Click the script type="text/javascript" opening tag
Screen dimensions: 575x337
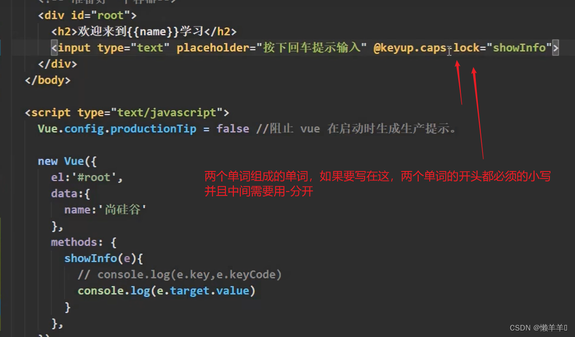click(x=127, y=112)
